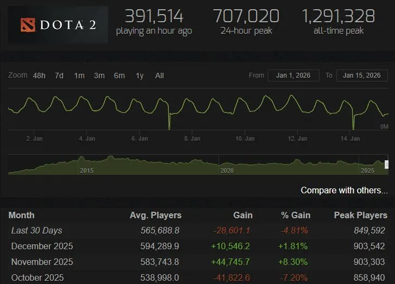Select the December 2025 row label
395x284 pixels.
pyautogui.click(x=42, y=246)
